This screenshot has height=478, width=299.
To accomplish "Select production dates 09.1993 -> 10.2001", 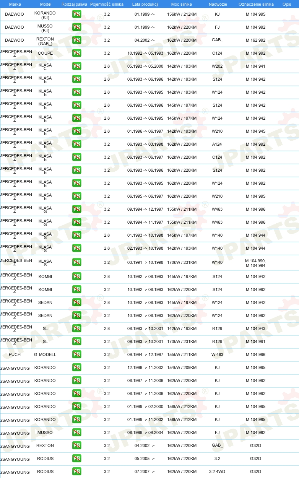I will coord(145,342).
